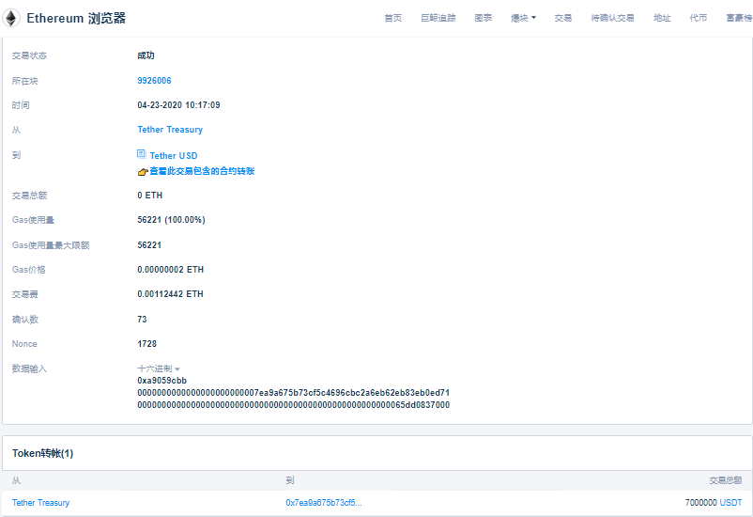Open Tether Treasury in Token transfer row
Screen dimensions: 753x517
click(40, 503)
